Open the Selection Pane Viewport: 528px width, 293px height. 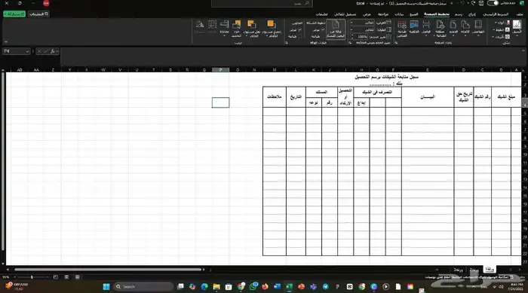coord(236,29)
